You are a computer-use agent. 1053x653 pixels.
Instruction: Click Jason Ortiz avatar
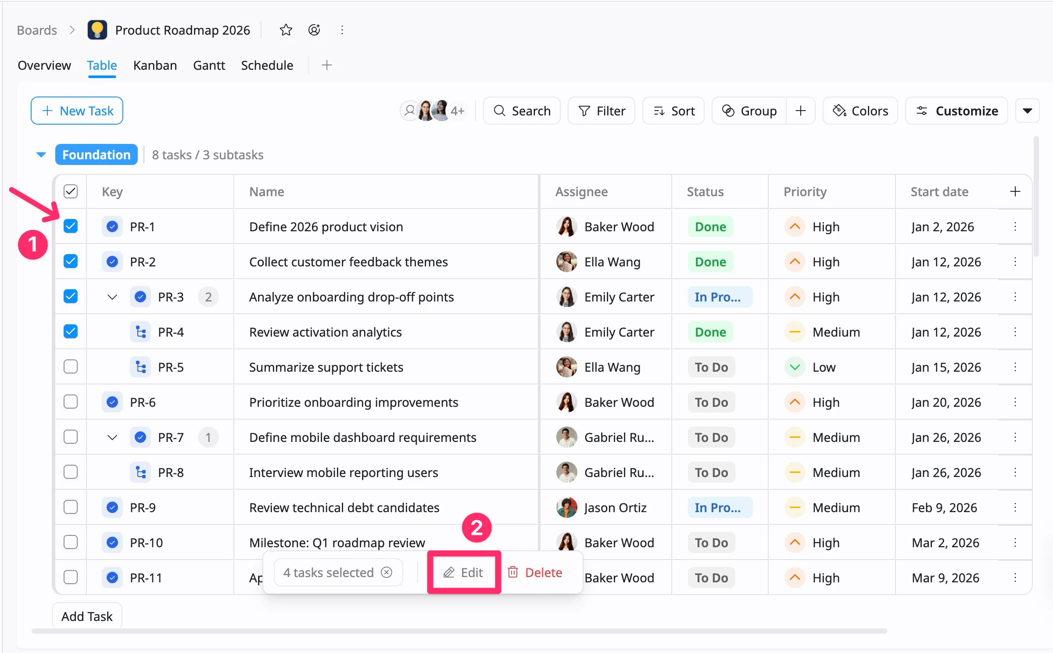coord(566,507)
